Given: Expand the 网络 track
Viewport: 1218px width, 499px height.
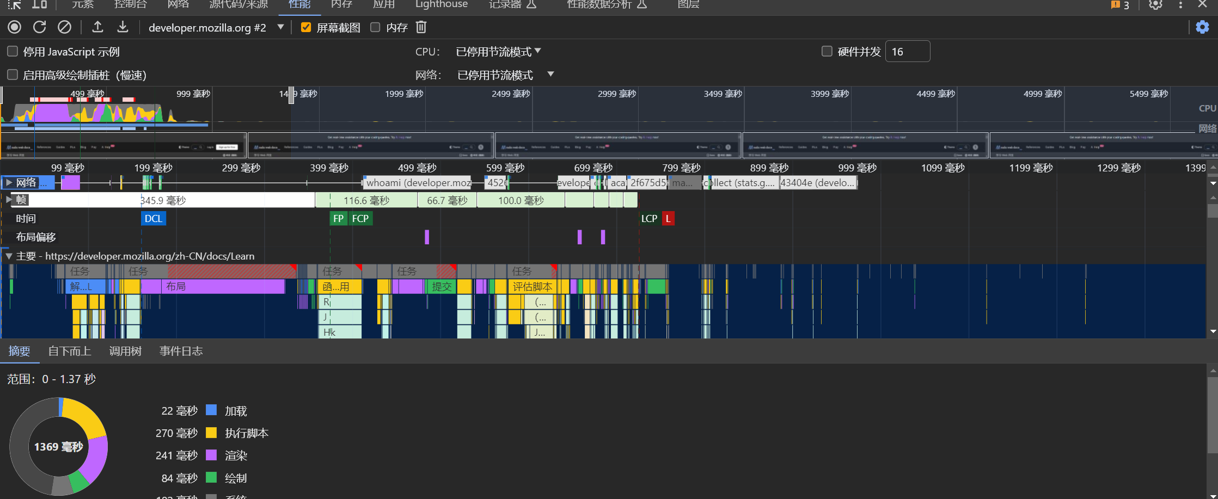Looking at the screenshot, I should (9, 182).
